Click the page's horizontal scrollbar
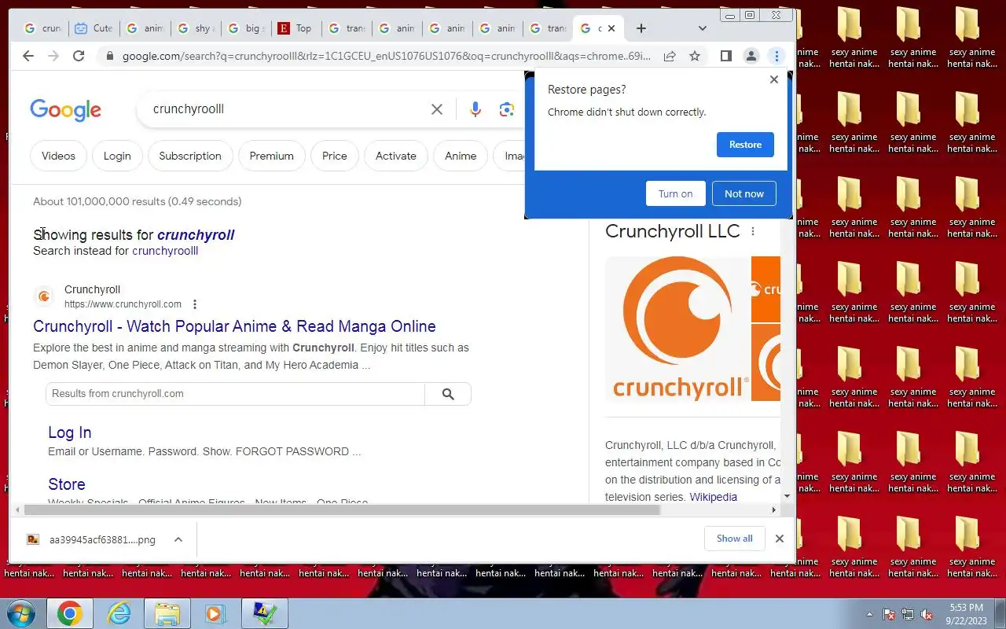The width and height of the screenshot is (1006, 629). click(x=342, y=509)
